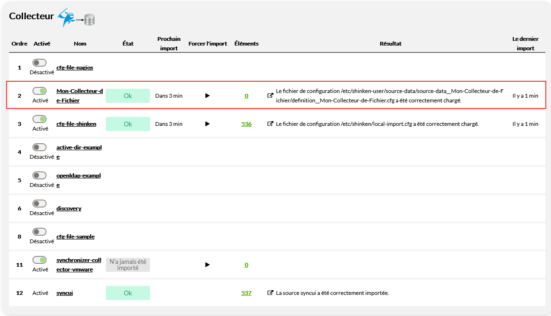Open the cfg-file-sample collector link
This screenshot has height=316, width=551.
pos(75,237)
